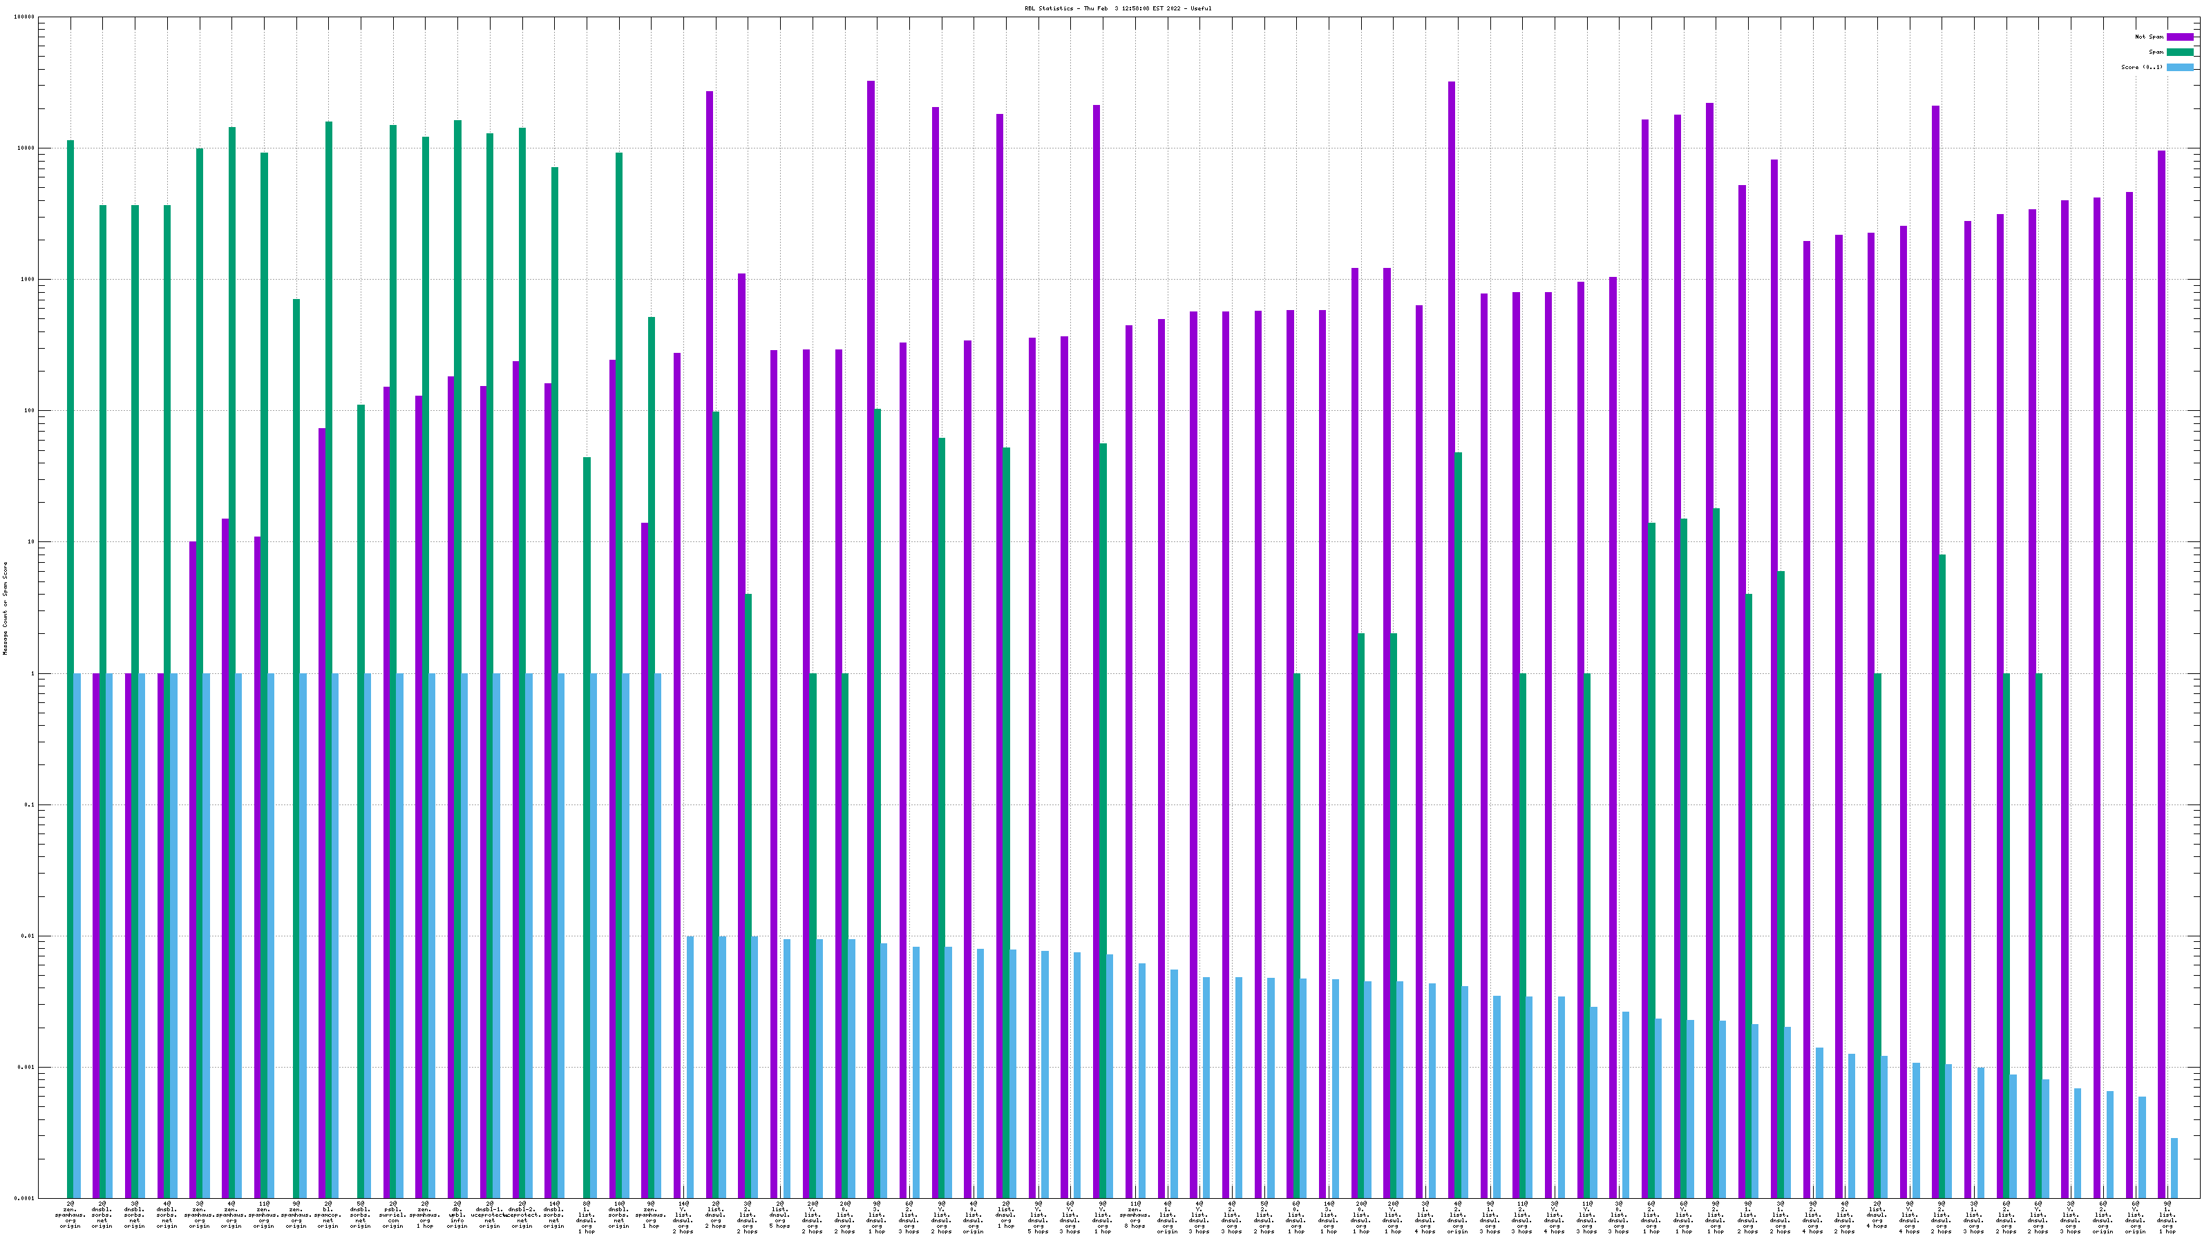Image resolution: width=2211 pixels, height=1243 pixels.
Task: Click the db.wpbl.info origin axis label
Action: click(457, 1215)
